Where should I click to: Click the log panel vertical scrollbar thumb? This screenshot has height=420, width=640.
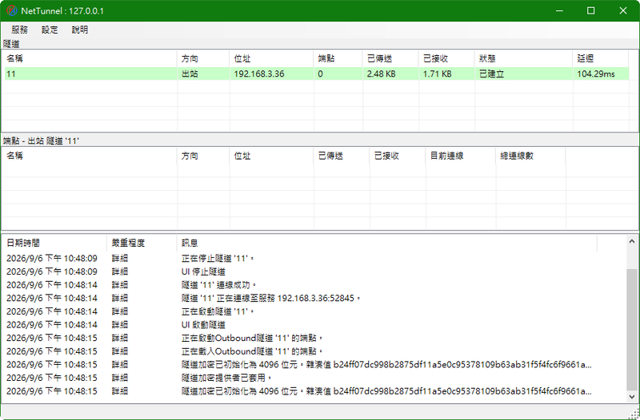(x=632, y=329)
